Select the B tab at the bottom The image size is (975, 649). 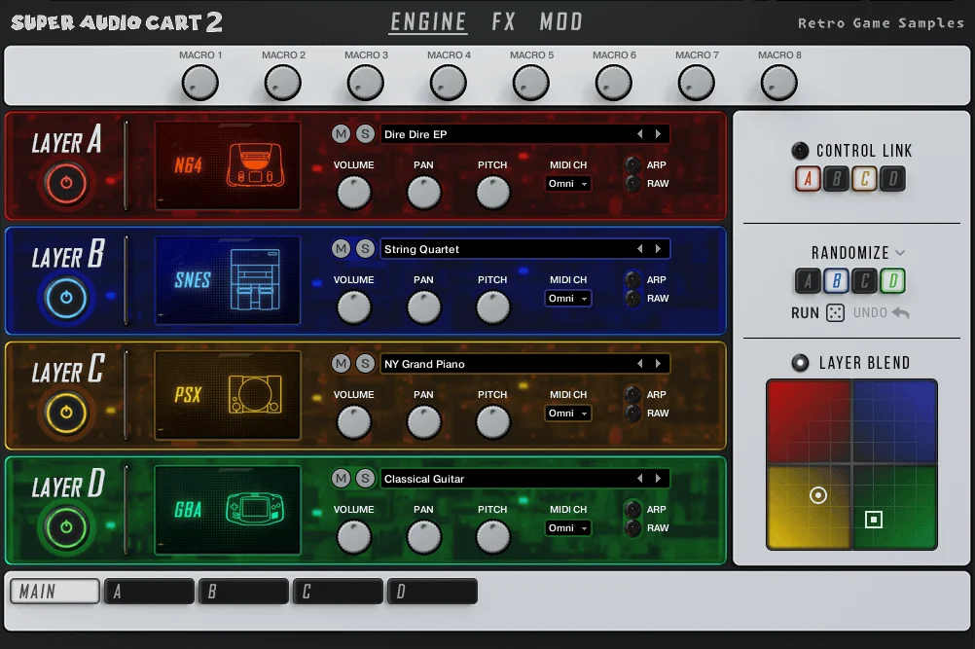[242, 591]
